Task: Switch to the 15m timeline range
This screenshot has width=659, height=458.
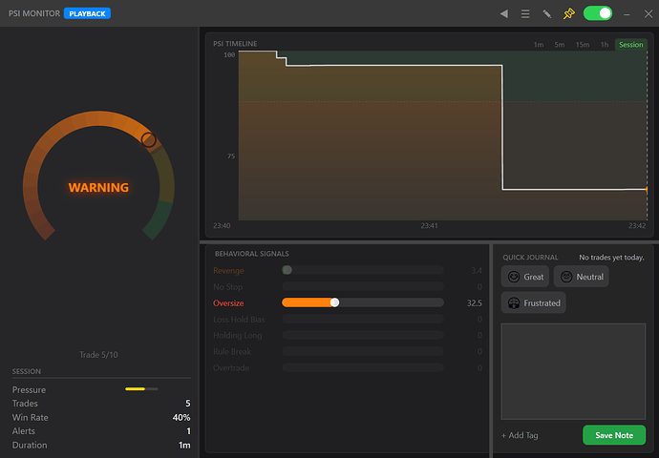Action: click(x=583, y=45)
